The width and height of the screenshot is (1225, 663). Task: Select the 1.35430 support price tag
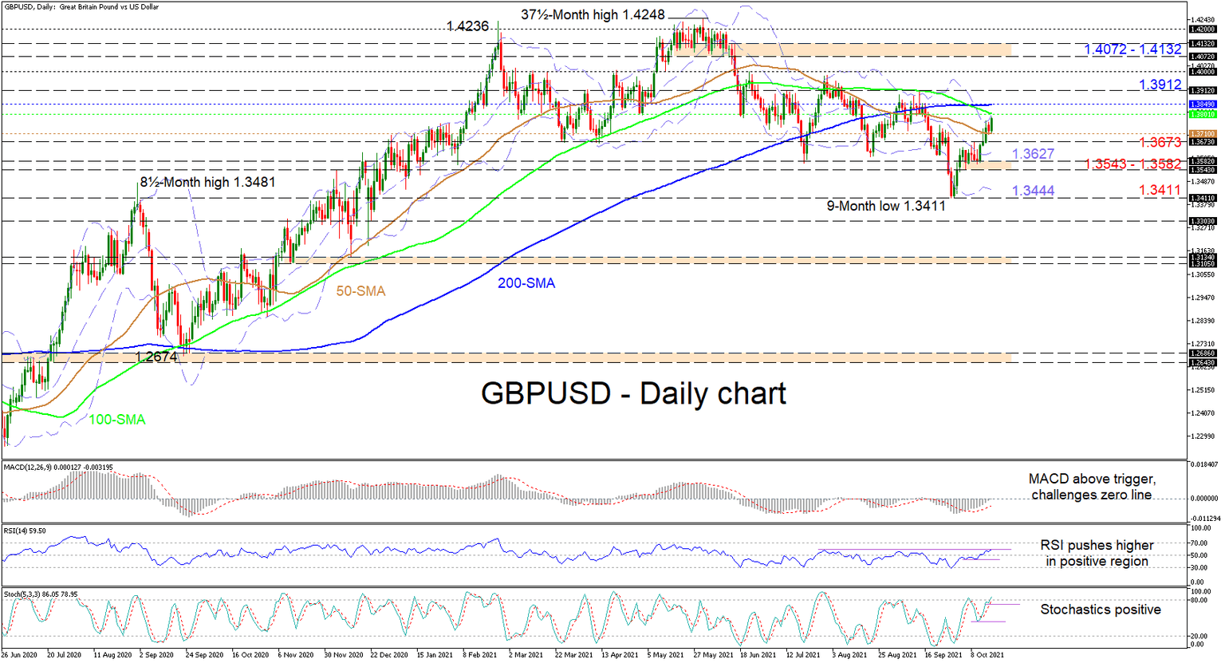coord(1204,168)
